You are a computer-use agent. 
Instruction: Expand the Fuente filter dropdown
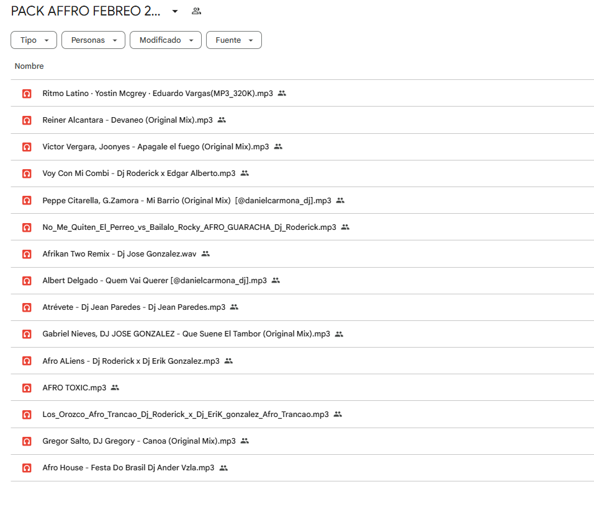[x=234, y=40]
